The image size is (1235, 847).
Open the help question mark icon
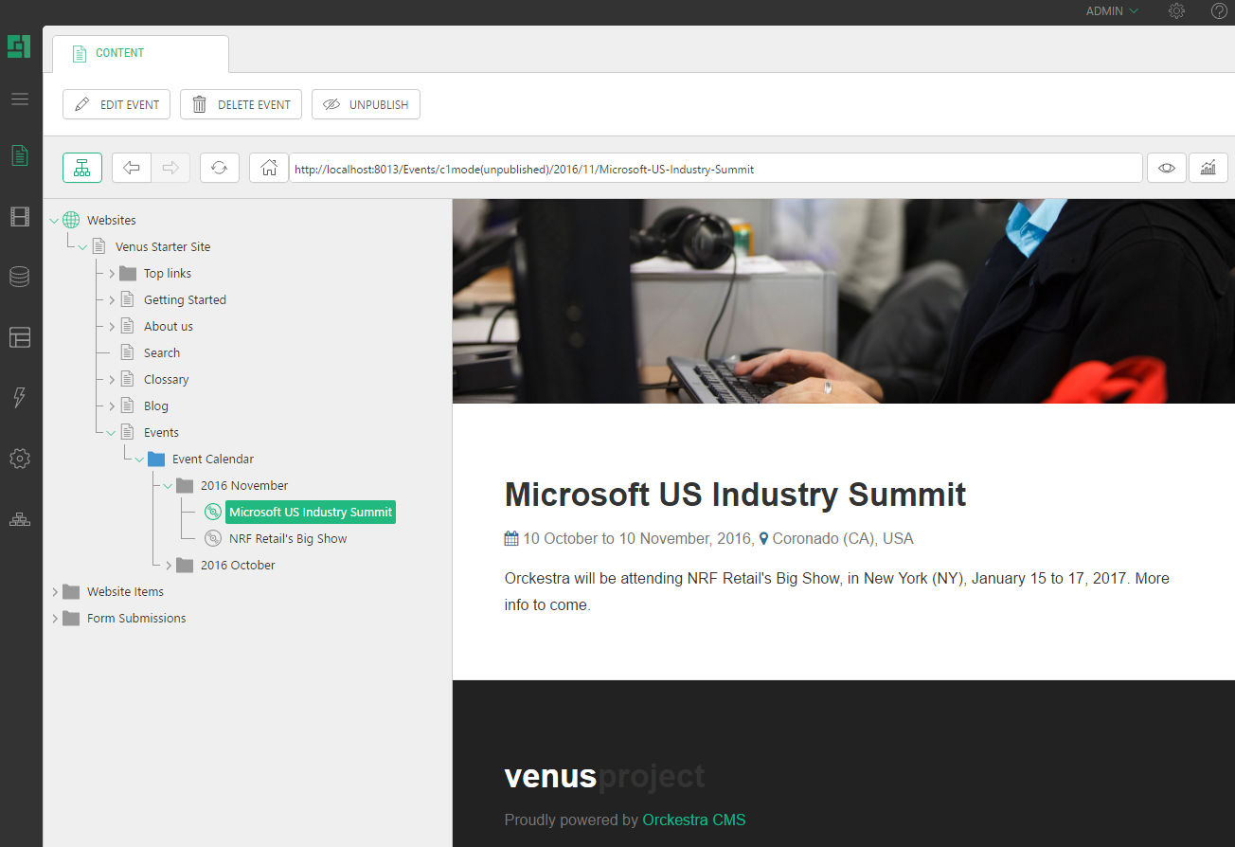tap(1219, 11)
